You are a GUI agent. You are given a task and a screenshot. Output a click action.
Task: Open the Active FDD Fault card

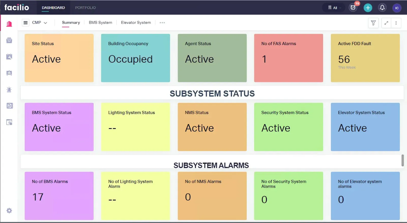[x=365, y=58]
